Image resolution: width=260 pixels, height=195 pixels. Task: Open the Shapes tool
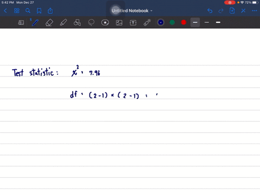pyautogui.click(x=77, y=23)
